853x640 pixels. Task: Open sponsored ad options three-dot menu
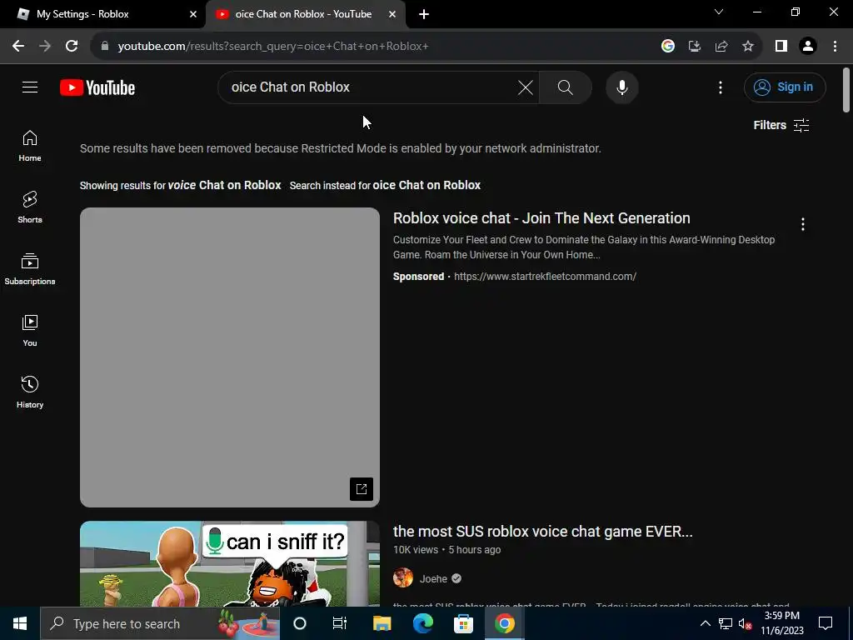[802, 224]
